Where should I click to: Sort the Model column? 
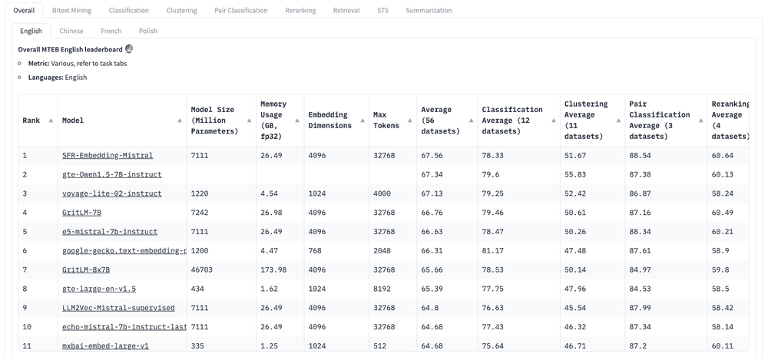180,121
